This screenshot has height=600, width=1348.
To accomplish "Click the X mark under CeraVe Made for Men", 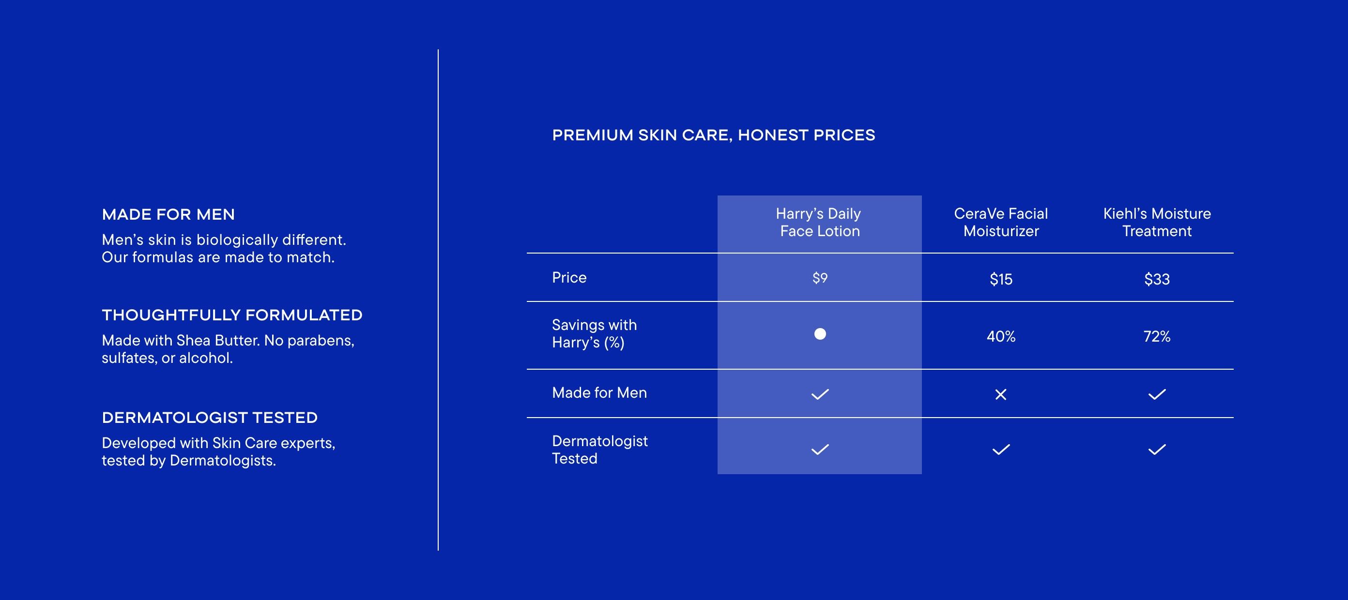I will click(1000, 394).
